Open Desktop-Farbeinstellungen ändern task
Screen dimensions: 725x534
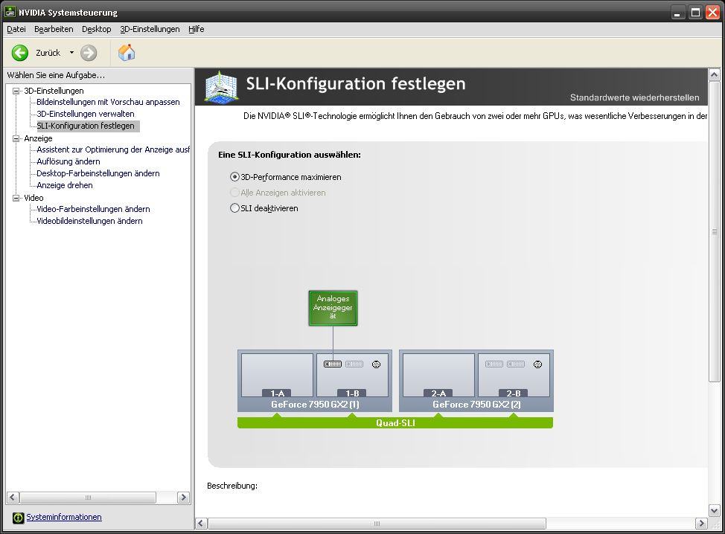pyautogui.click(x=98, y=174)
